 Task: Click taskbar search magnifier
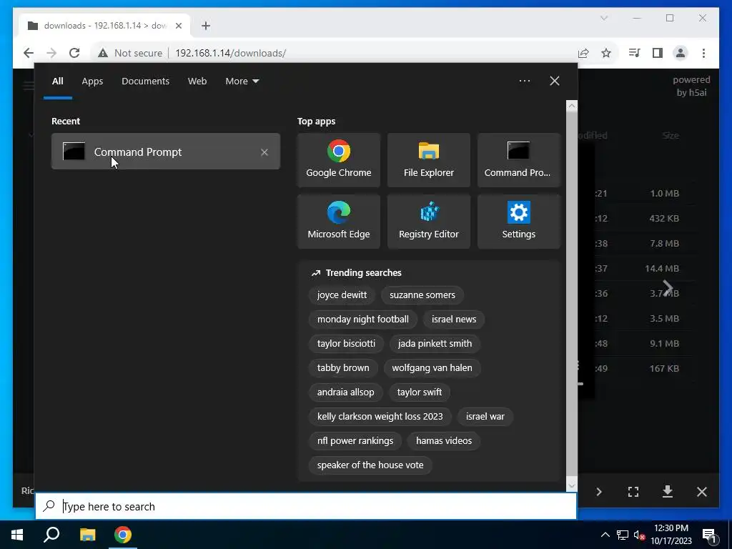51,535
